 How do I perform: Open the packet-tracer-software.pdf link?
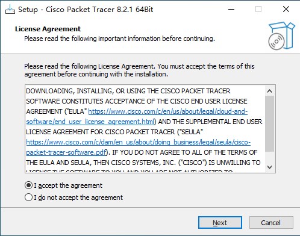[66, 152]
